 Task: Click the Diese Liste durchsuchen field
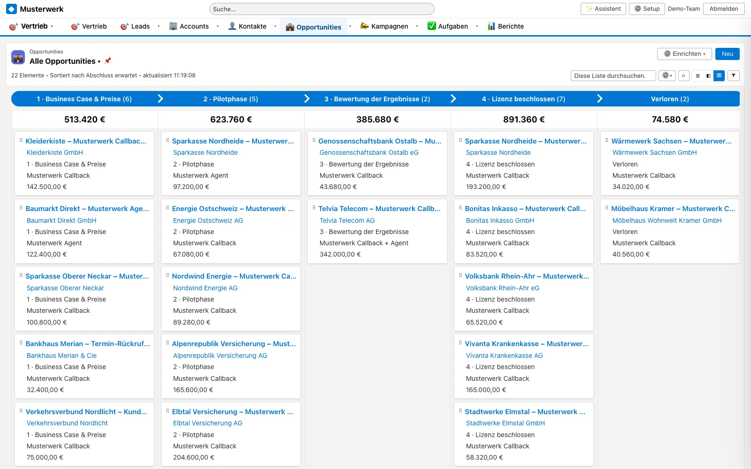click(x=613, y=76)
